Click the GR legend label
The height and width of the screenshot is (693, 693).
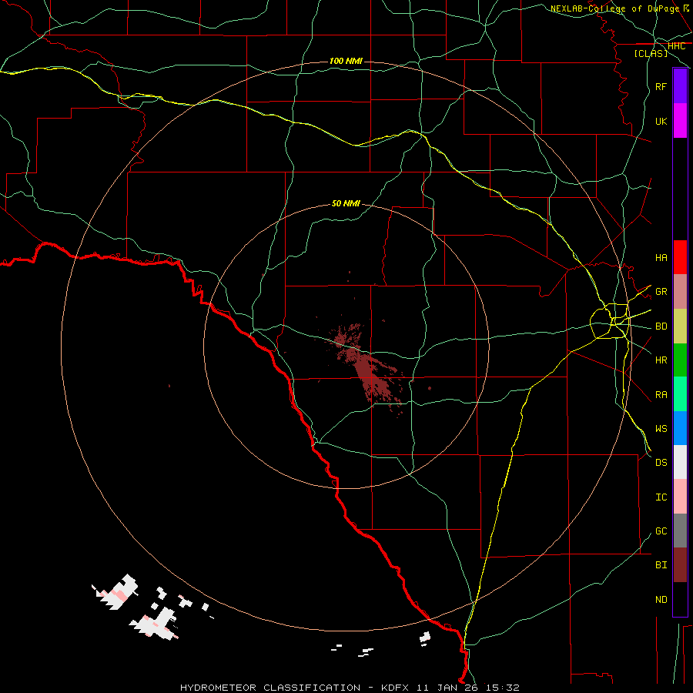click(661, 292)
